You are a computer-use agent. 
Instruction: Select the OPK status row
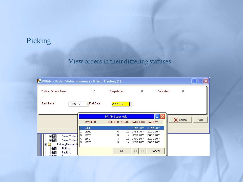(122, 142)
